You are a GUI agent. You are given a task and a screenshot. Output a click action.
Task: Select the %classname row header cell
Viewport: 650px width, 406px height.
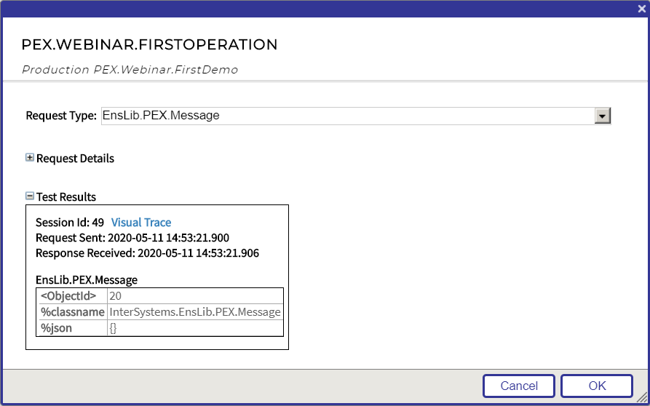pyautogui.click(x=71, y=312)
